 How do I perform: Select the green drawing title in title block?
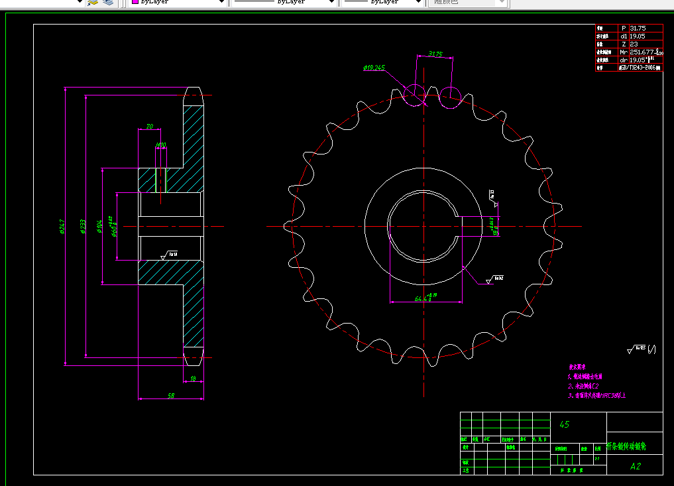pyautogui.click(x=626, y=446)
